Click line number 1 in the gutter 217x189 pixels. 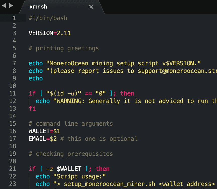click(14, 18)
